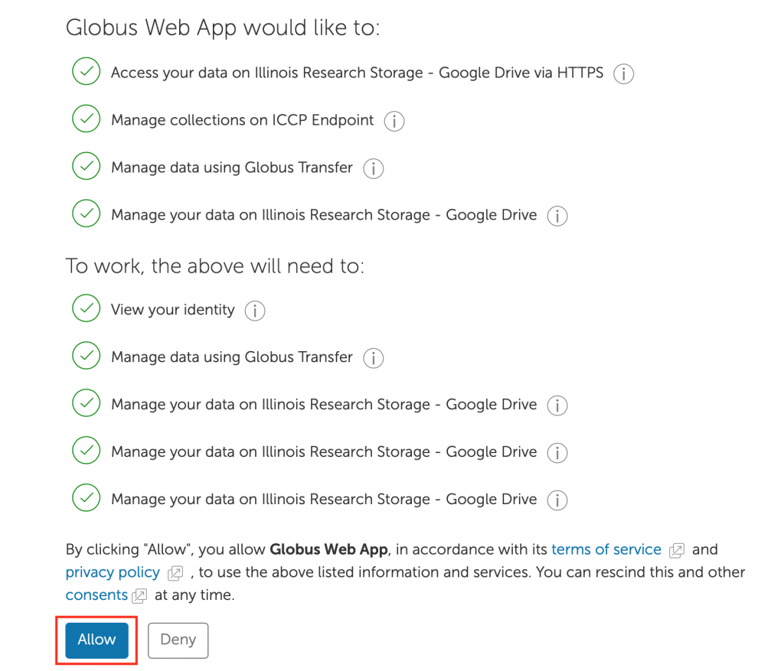Click checkmark beside View your identity

(x=86, y=308)
